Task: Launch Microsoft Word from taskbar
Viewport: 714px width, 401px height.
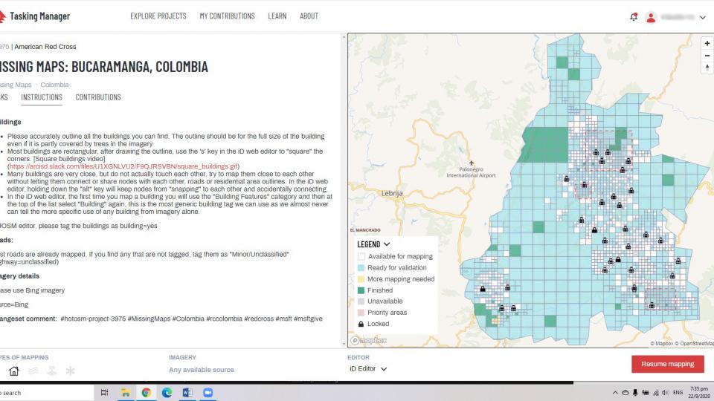Action: click(x=187, y=392)
